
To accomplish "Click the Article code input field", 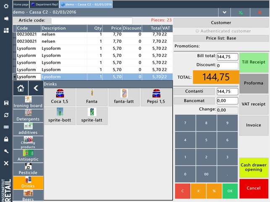I will point(92,21).
